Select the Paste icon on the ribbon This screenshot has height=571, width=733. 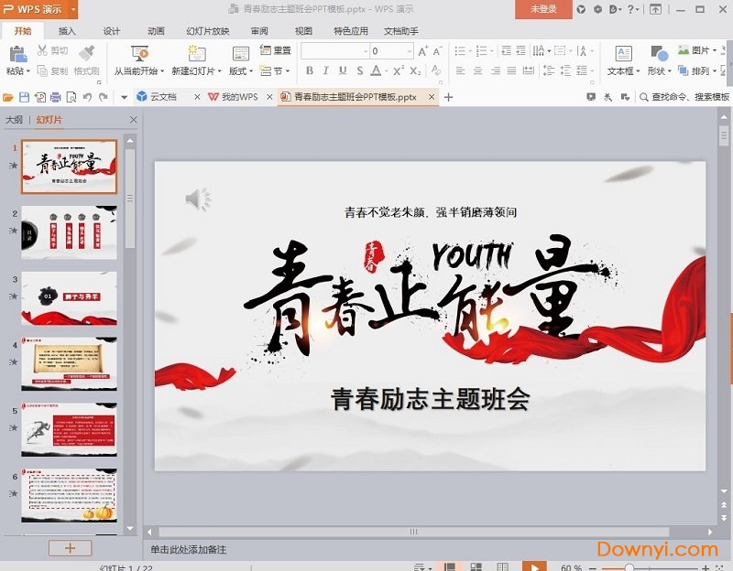pyautogui.click(x=18, y=53)
